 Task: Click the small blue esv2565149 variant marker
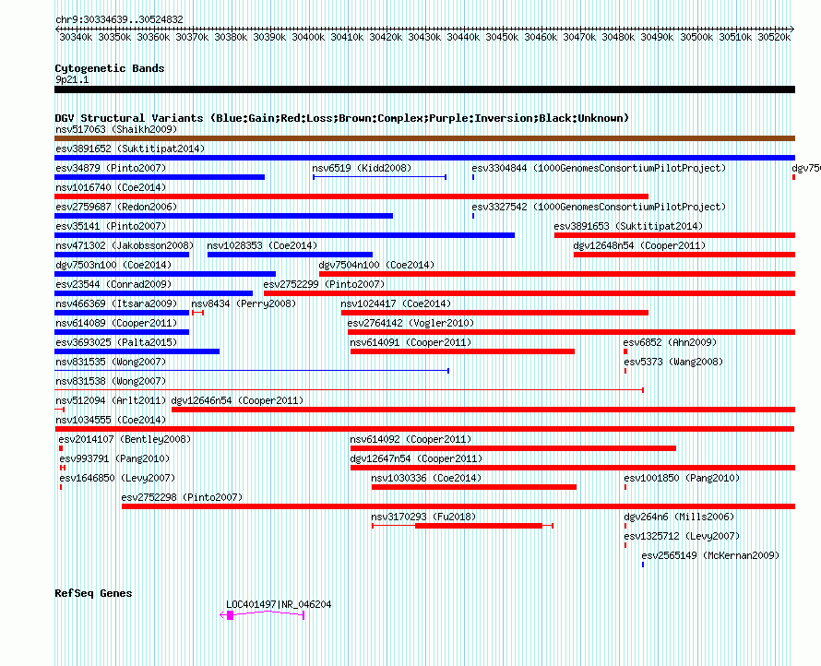[x=643, y=565]
